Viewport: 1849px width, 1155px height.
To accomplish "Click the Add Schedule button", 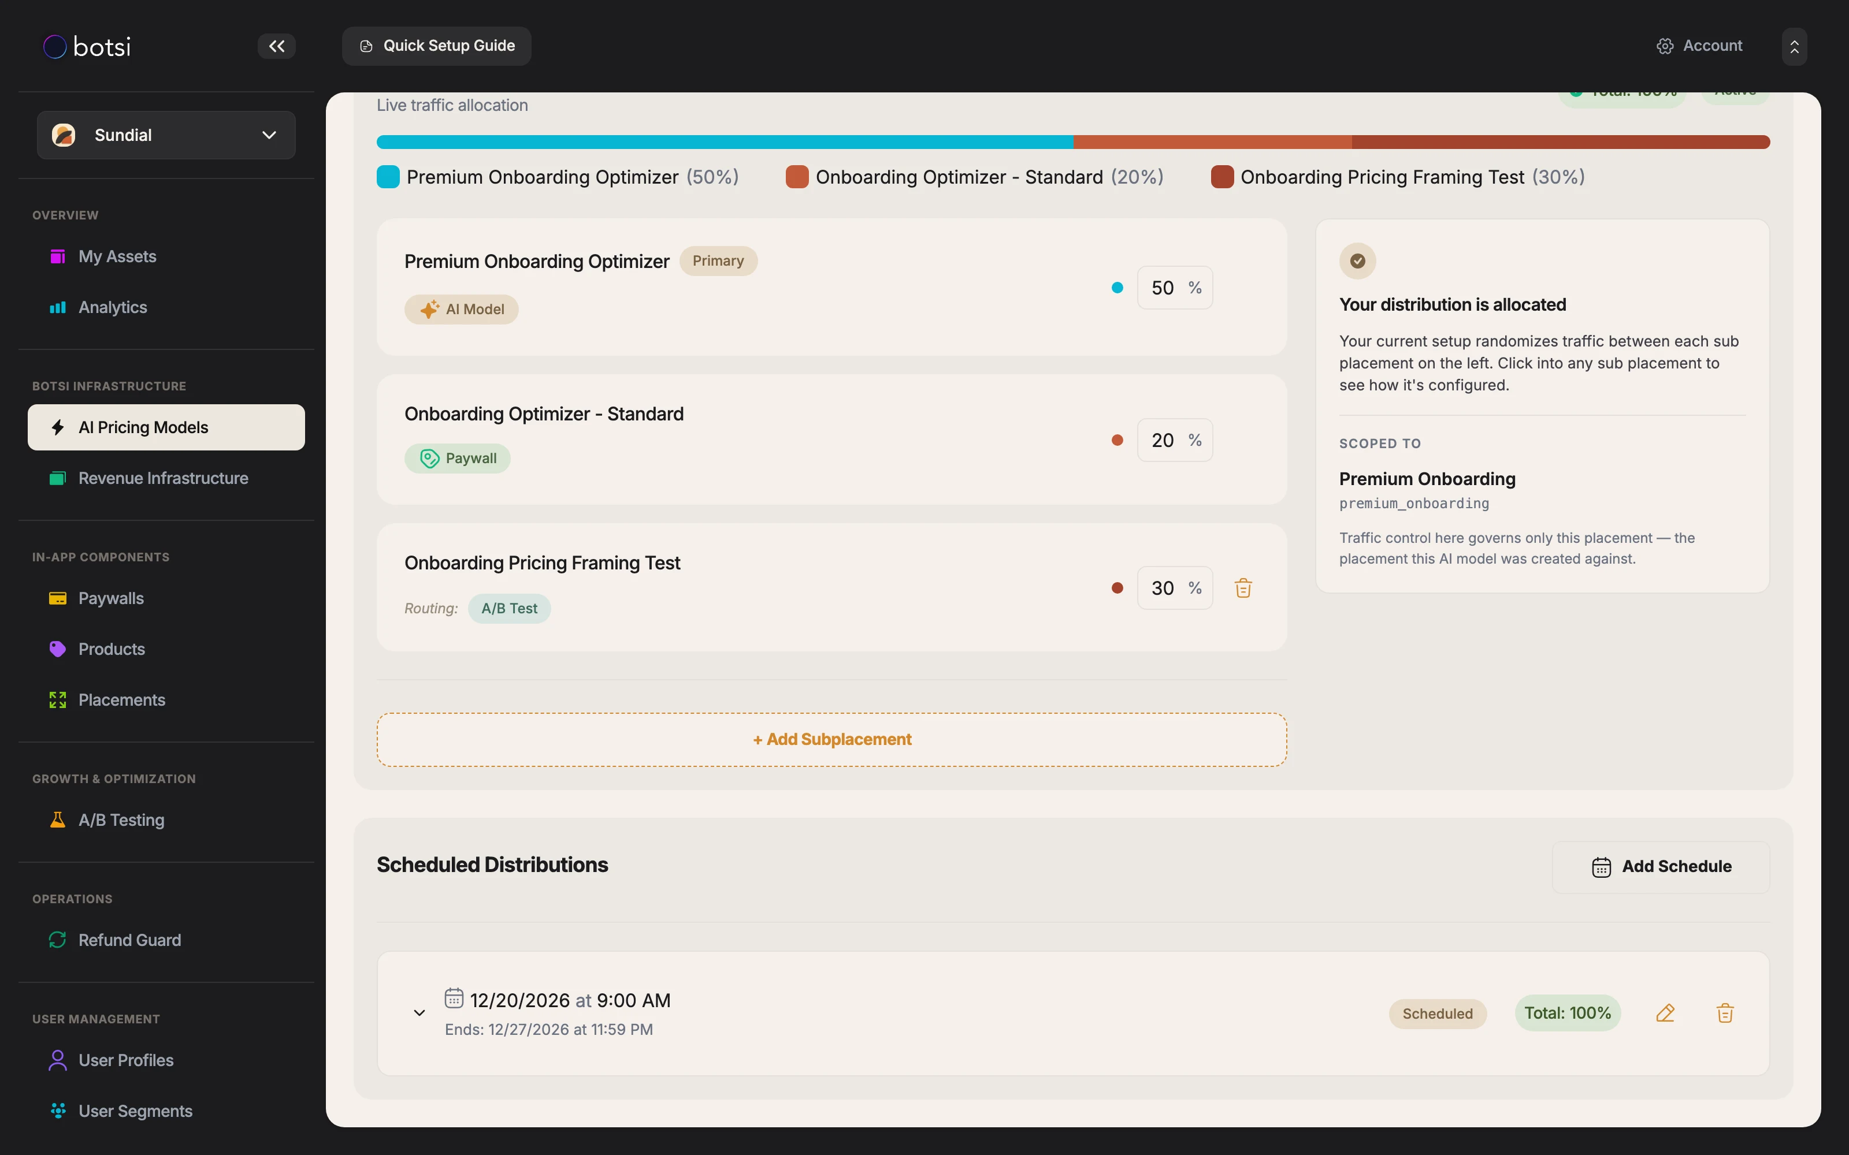I will coord(1661,867).
